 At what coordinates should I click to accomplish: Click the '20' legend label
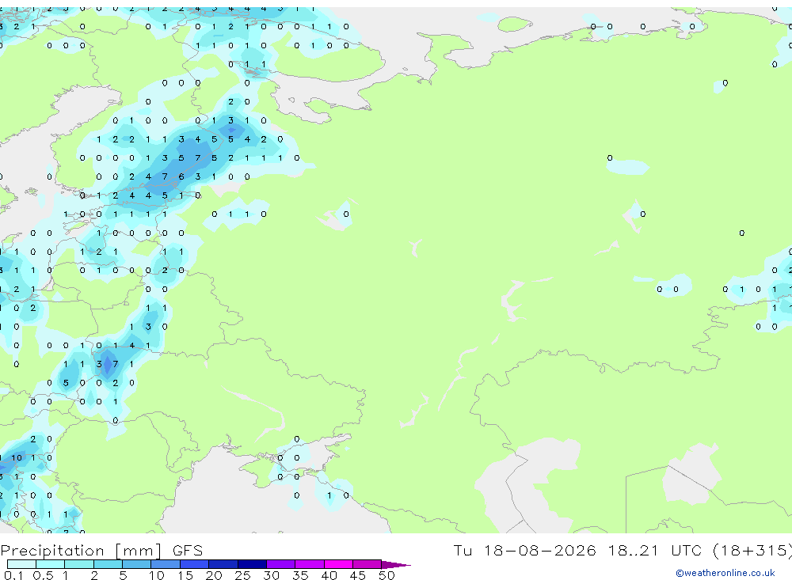click(x=214, y=575)
